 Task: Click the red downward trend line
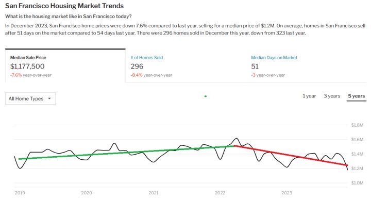pos(291,155)
